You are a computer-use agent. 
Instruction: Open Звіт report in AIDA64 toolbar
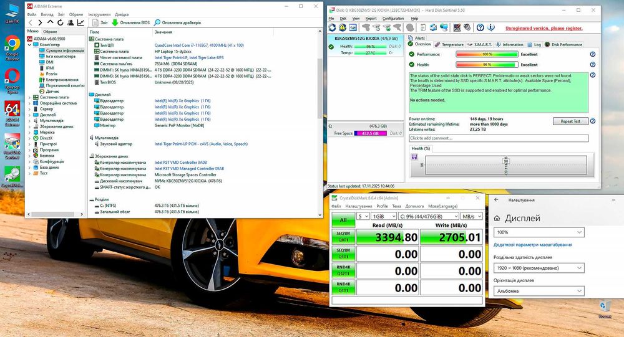click(x=100, y=22)
